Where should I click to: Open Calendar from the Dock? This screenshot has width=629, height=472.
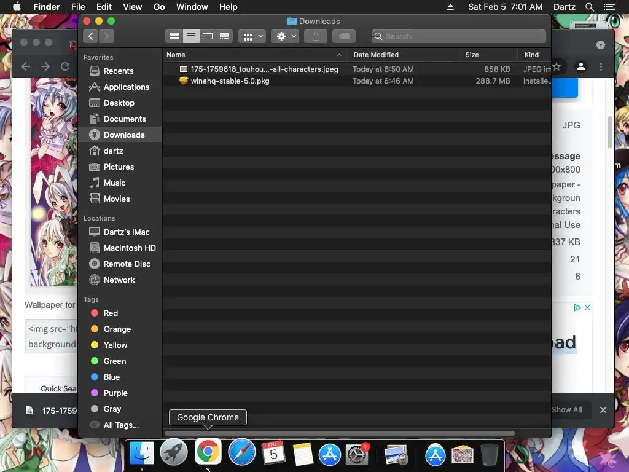[273, 453]
